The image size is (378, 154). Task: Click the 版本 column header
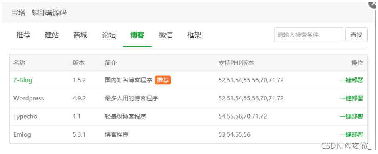[x=79, y=63]
